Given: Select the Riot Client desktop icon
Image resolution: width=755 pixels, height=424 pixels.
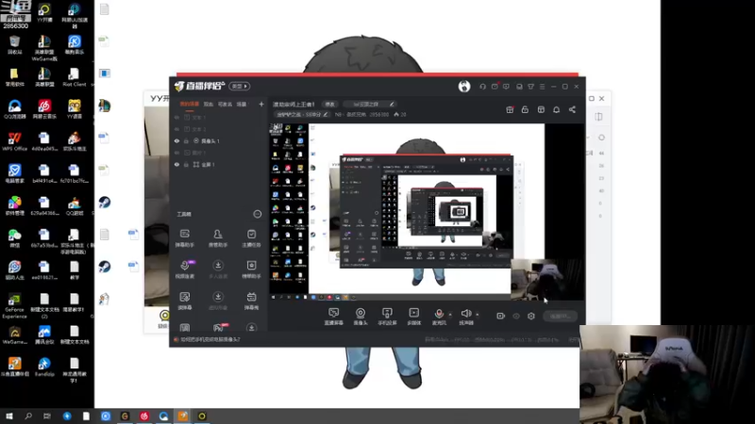Looking at the screenshot, I should point(74,77).
